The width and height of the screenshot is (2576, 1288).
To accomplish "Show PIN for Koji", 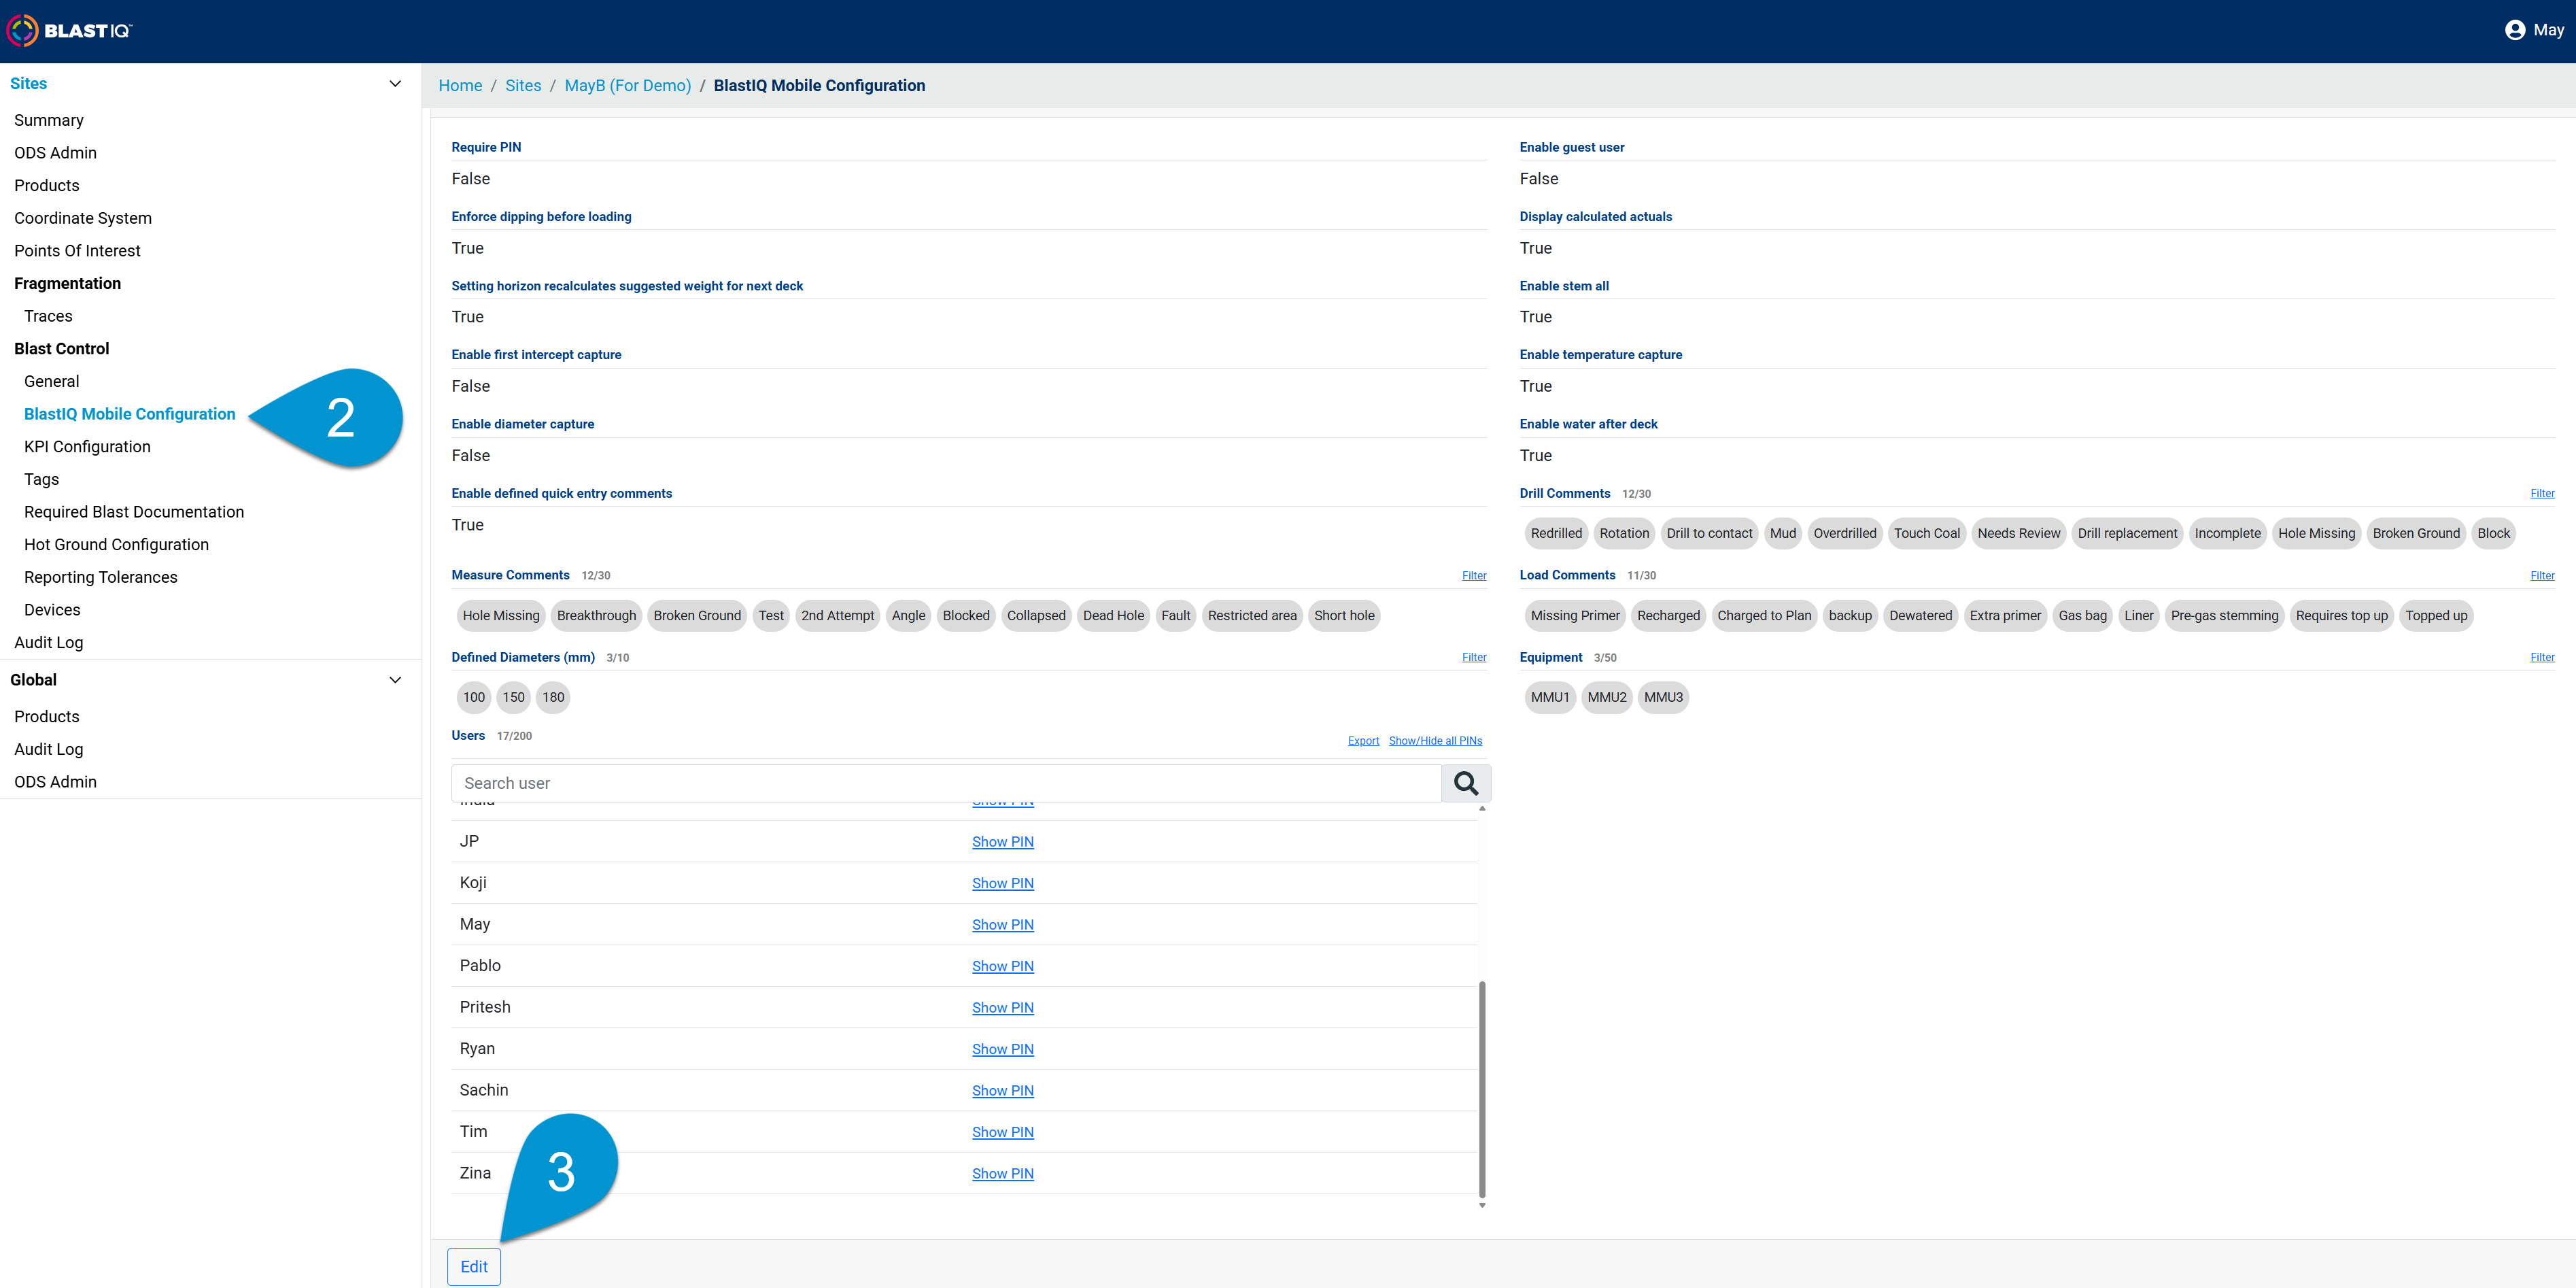I will click(1003, 884).
